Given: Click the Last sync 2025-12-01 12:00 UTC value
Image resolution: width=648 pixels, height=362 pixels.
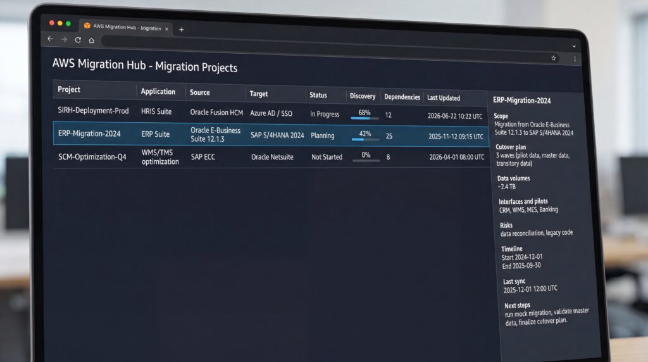Looking at the screenshot, I should coord(531,289).
